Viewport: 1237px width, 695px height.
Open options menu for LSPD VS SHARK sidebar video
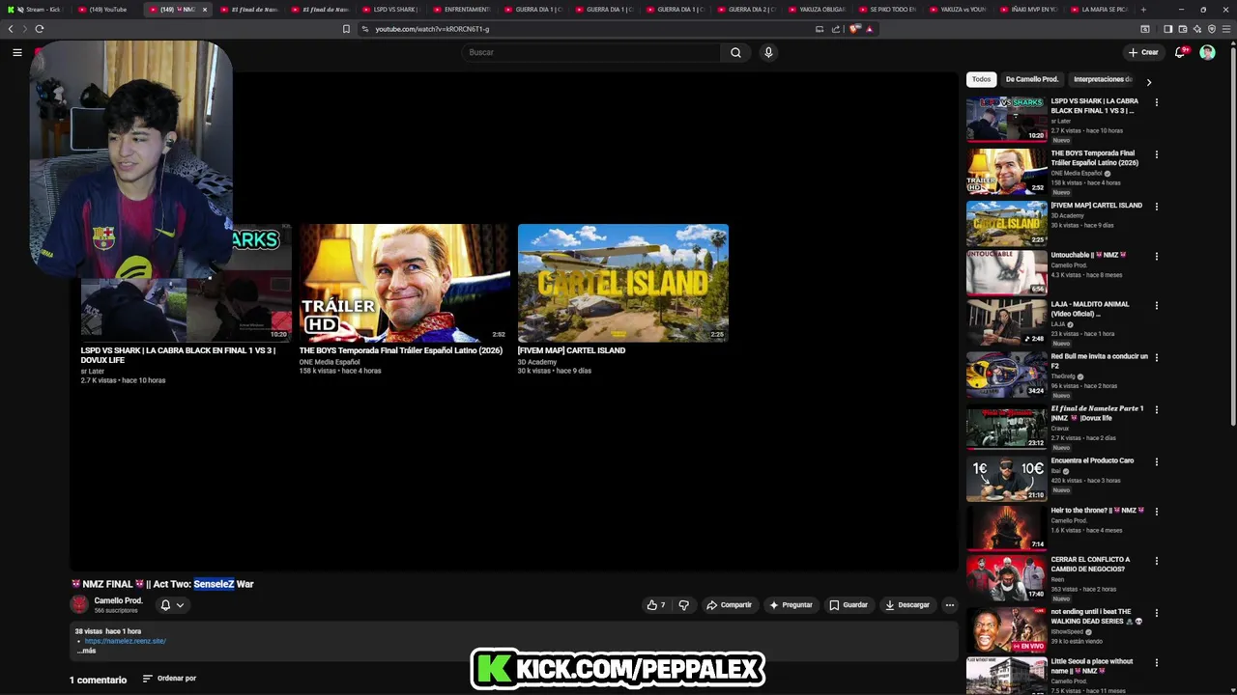1156,101
